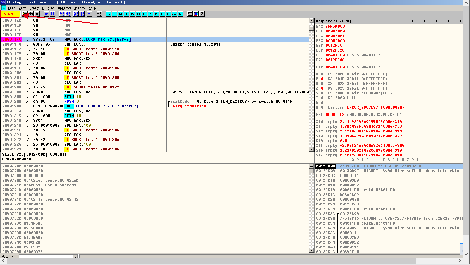Toggle trap flag T value

click(x=322, y=98)
